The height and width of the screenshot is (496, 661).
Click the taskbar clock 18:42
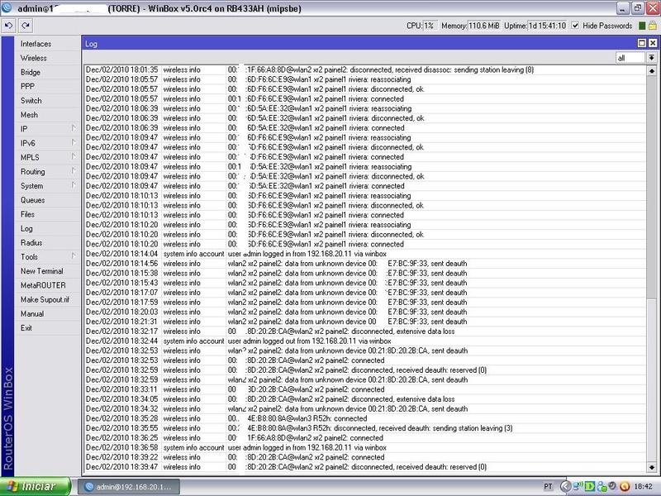643,487
